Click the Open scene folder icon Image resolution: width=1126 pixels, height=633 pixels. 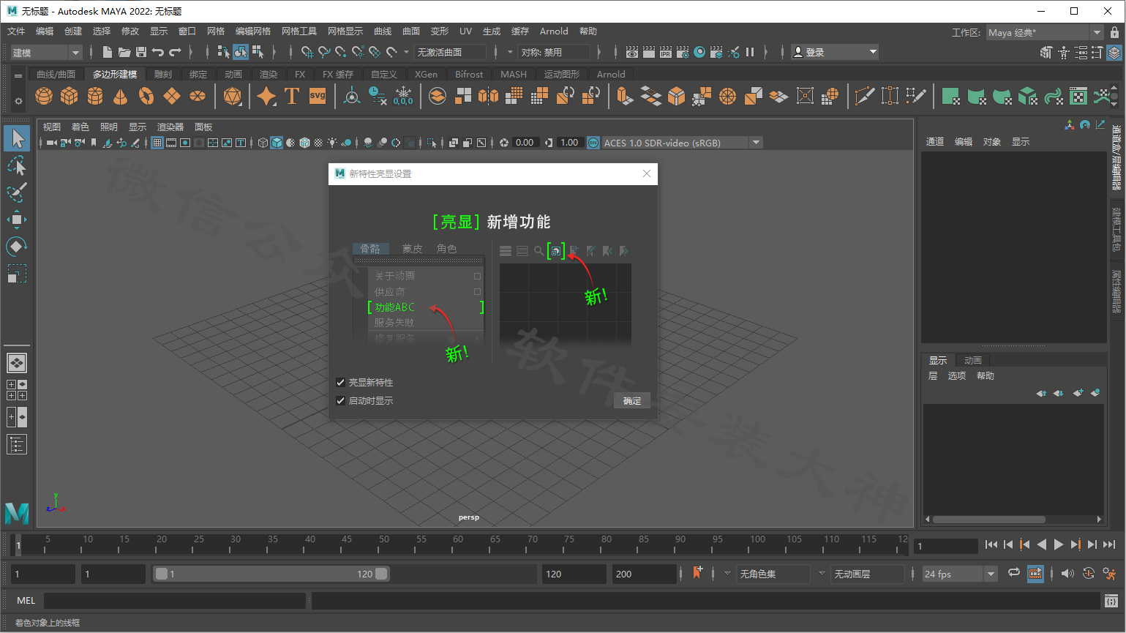click(124, 52)
